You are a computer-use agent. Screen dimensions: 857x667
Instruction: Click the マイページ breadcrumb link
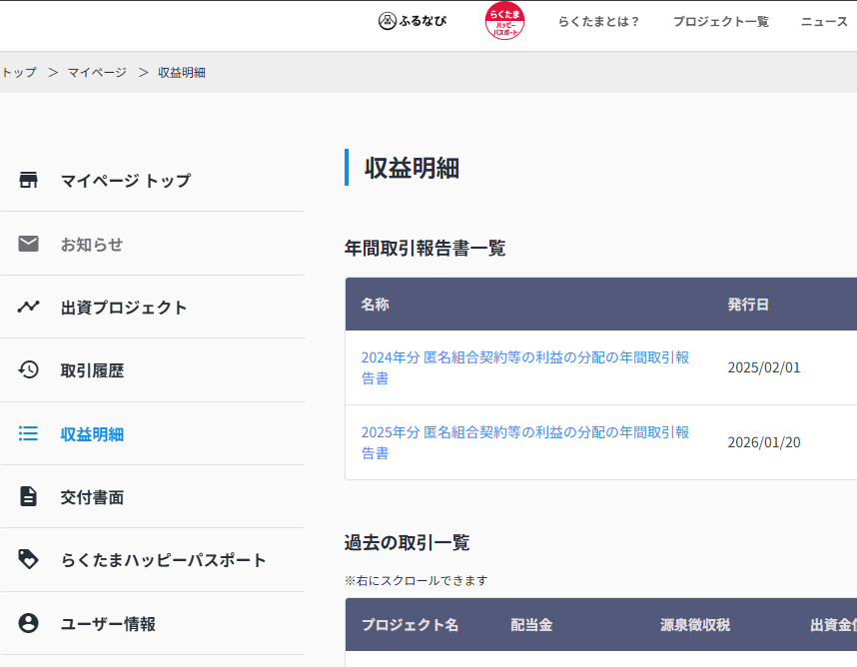click(97, 73)
